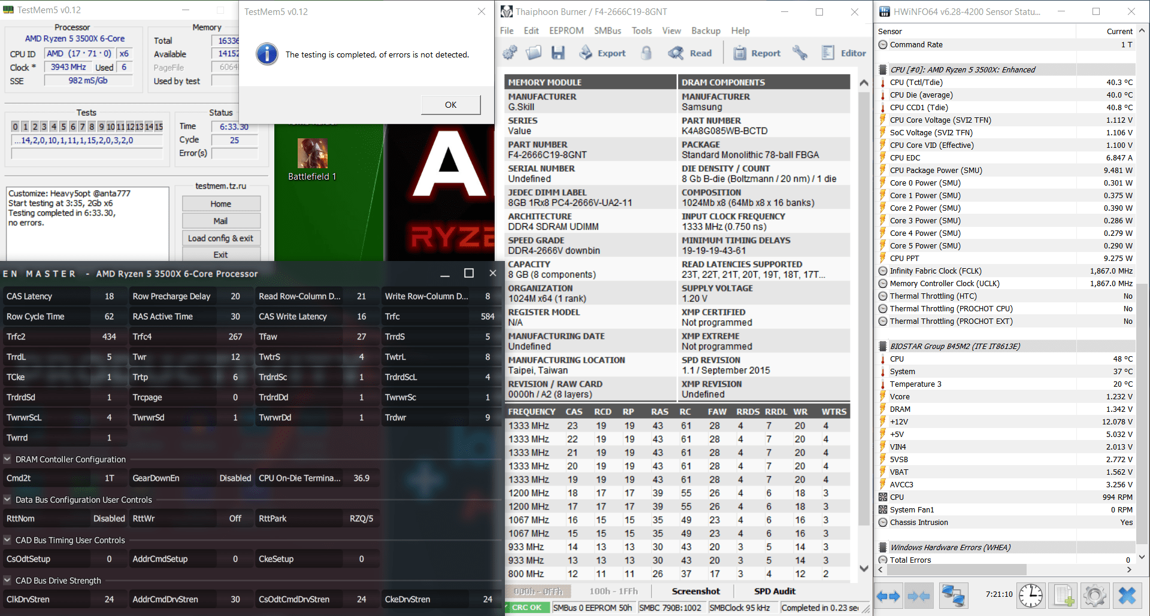Open the Tools menu in Thaiphoon Burner
This screenshot has height=616, width=1150.
click(x=641, y=31)
